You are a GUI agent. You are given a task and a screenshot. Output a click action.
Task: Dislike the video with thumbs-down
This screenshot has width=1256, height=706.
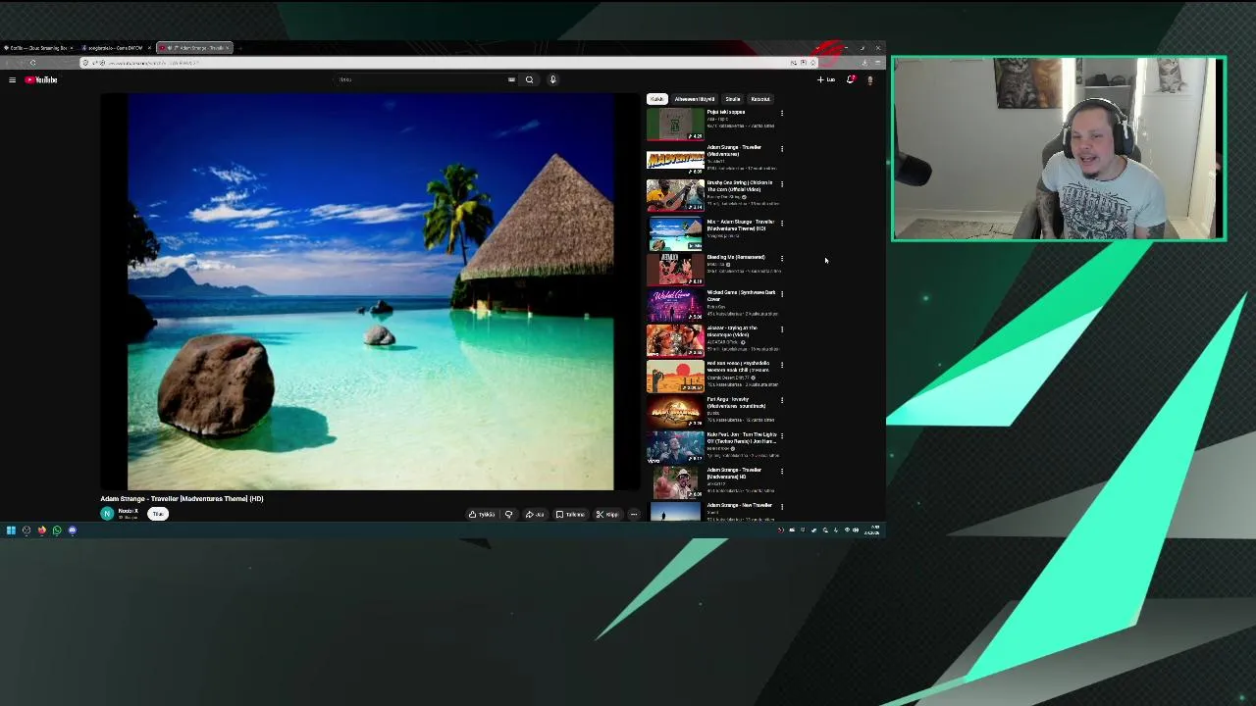(x=508, y=514)
